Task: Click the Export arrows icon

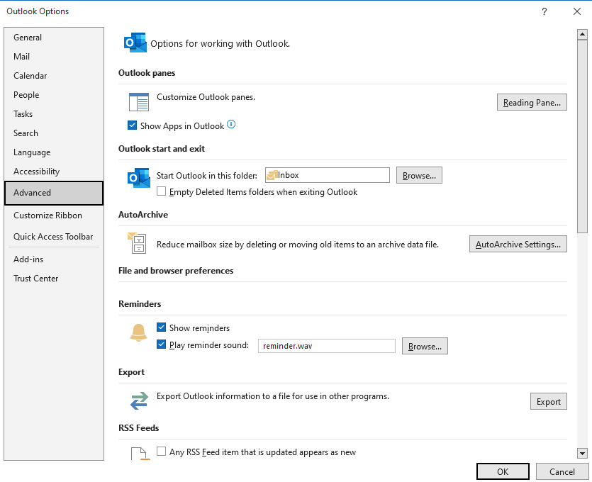Action: point(139,401)
